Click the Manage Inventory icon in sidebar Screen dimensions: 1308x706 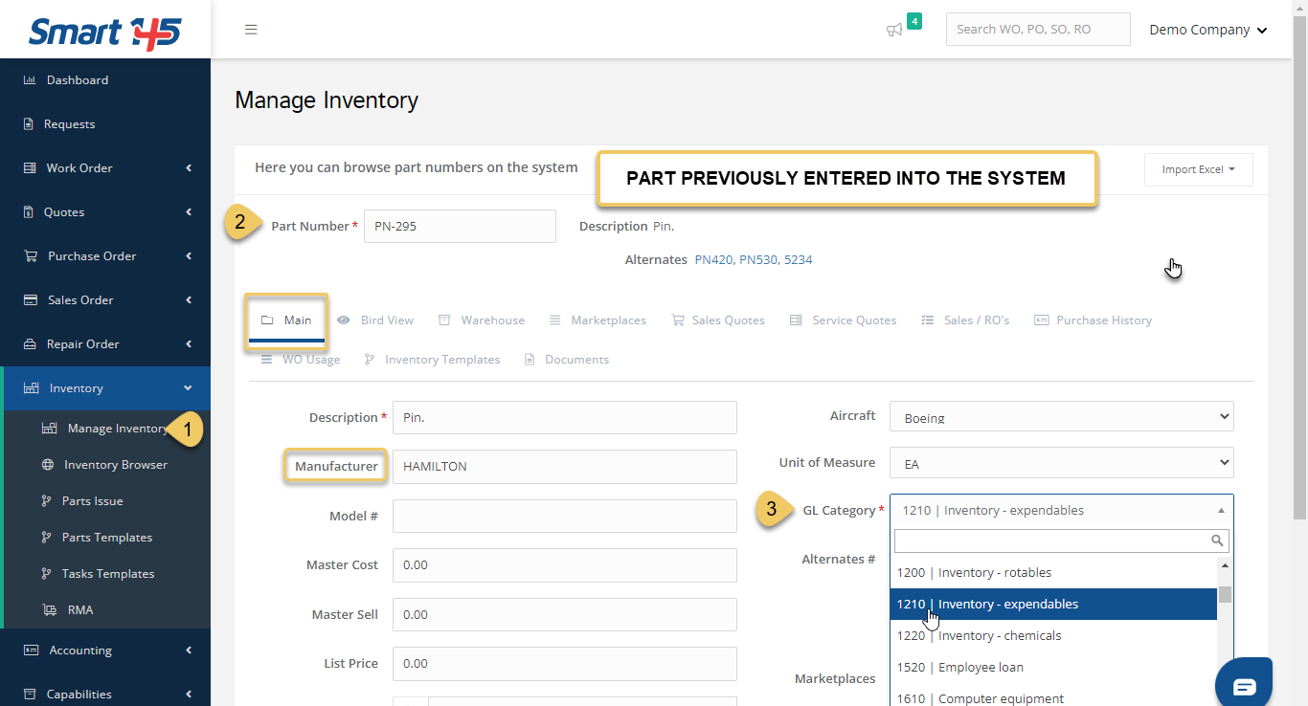[x=49, y=429]
